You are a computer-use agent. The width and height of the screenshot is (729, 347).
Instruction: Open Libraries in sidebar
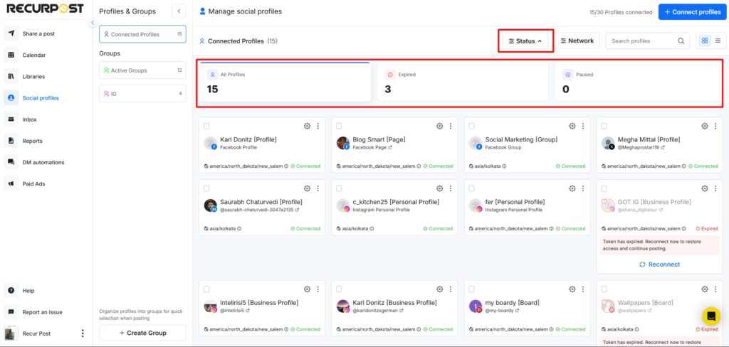[x=33, y=77]
